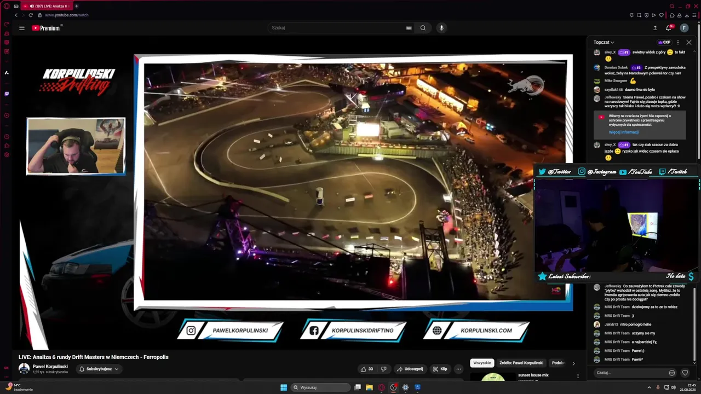
Task: Click the search magnifier button
Action: (423, 28)
